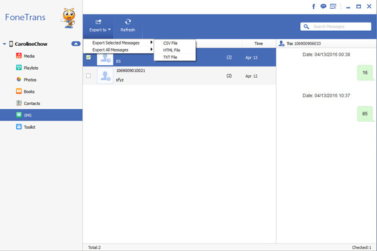
Task: Open the Facebook share icon
Action: tap(314, 6)
